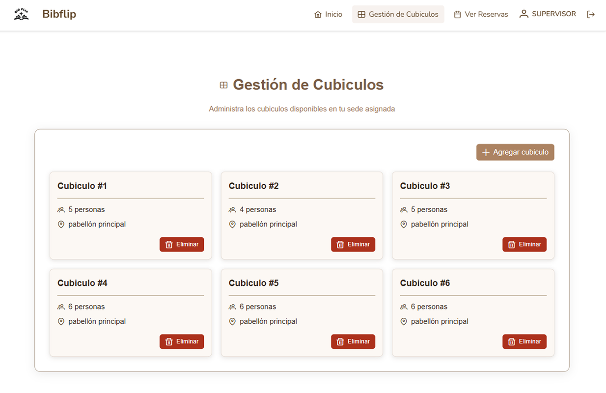The width and height of the screenshot is (606, 393).
Task: Go to Inicio in the navigation bar
Action: [x=328, y=14]
